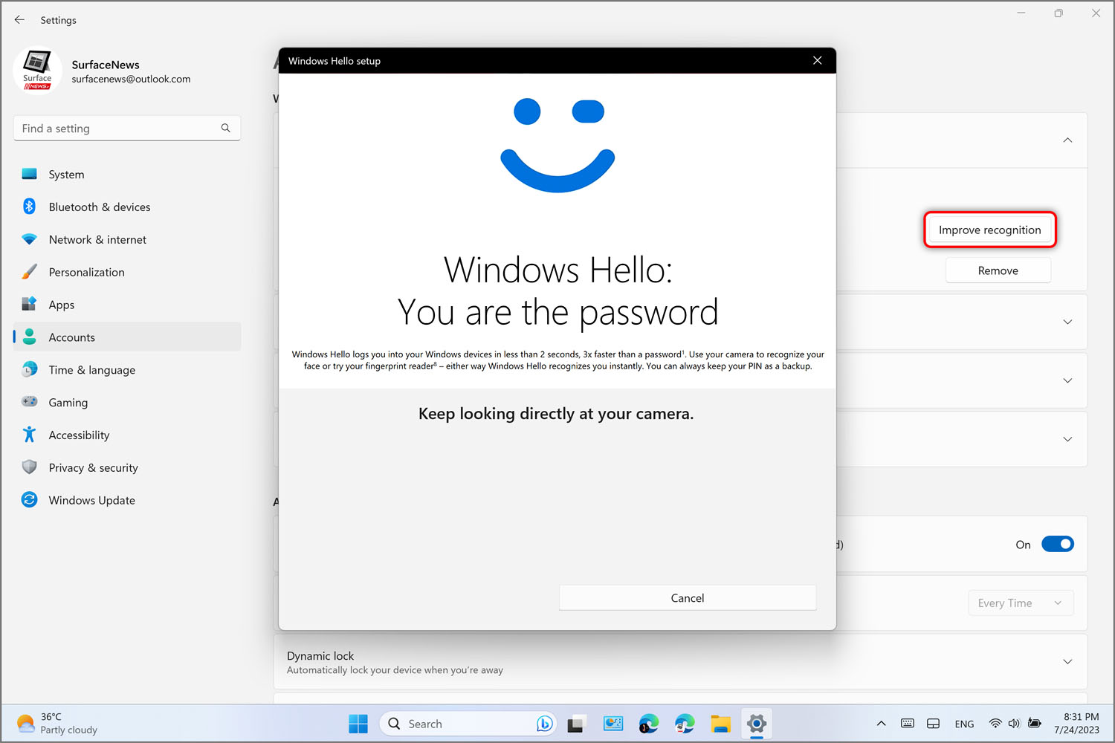Click the Privacy & security shield icon
This screenshot has width=1115, height=743.
click(29, 467)
